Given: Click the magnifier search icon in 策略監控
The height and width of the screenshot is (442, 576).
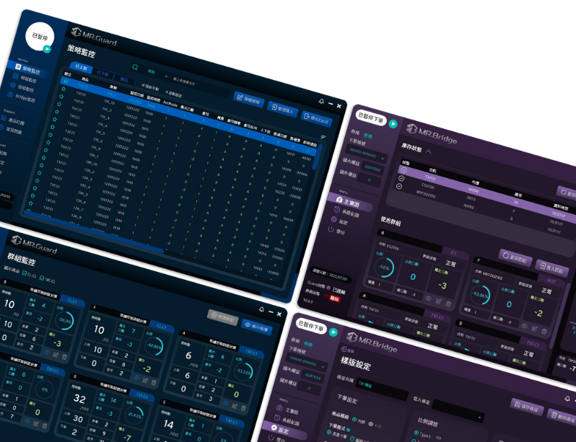Looking at the screenshot, I should point(135,67).
